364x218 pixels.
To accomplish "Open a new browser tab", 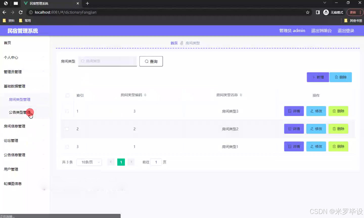I will tap(87, 4).
